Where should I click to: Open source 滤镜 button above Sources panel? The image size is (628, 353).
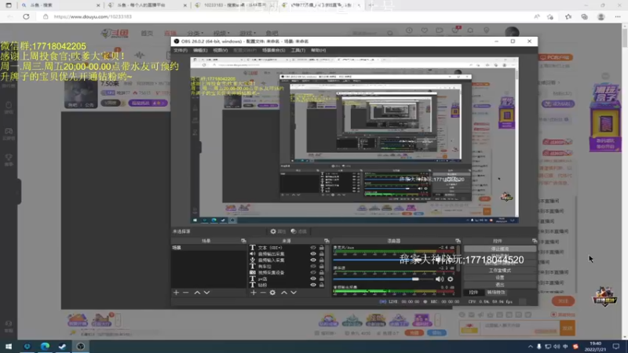click(299, 231)
